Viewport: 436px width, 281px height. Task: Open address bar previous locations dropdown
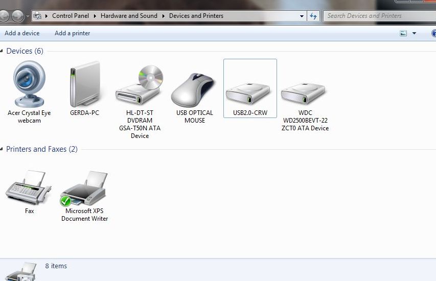[302, 16]
